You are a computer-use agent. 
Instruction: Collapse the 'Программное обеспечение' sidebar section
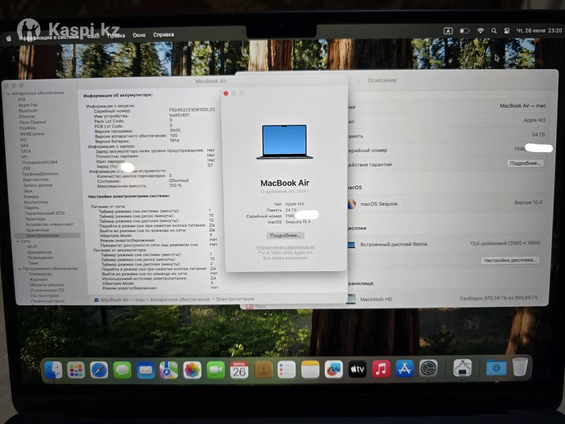[x=20, y=269]
